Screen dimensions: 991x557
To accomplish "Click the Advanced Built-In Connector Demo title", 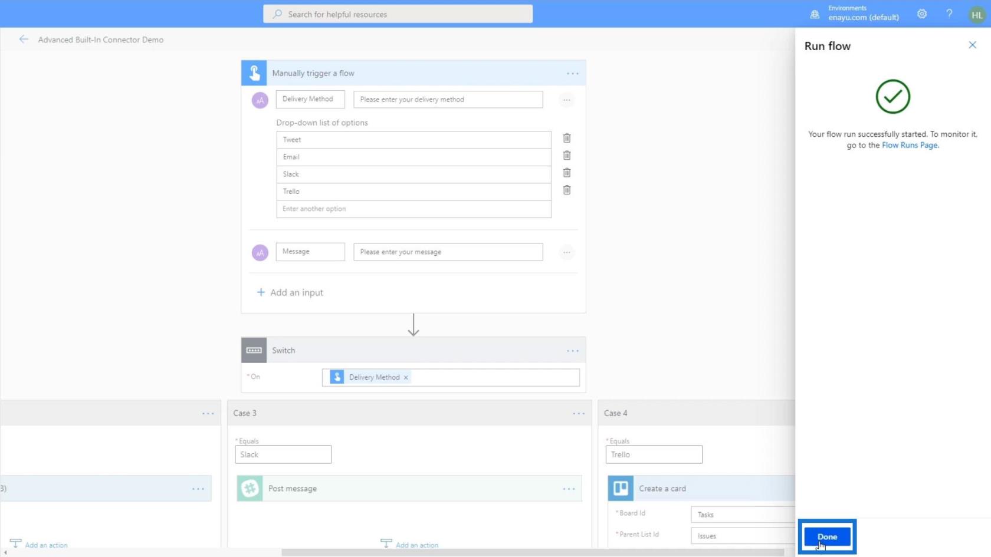I will pyautogui.click(x=101, y=39).
